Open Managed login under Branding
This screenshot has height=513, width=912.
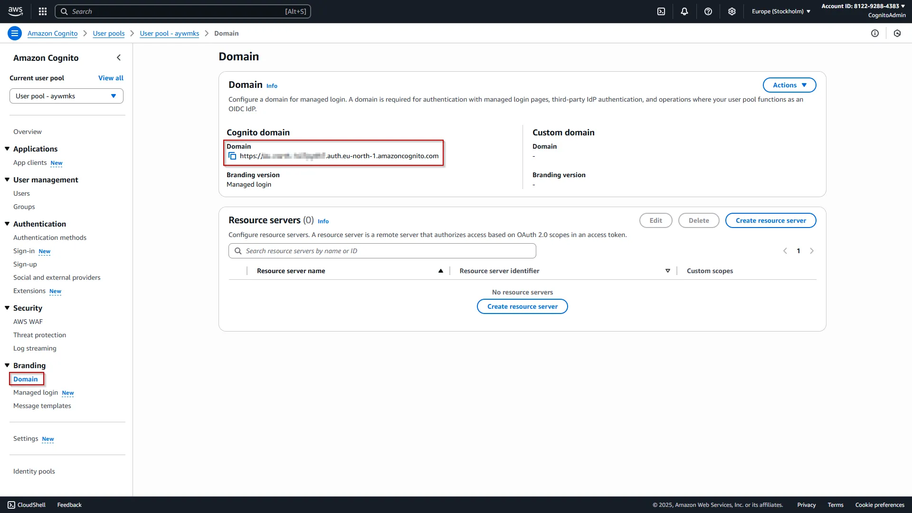36,392
